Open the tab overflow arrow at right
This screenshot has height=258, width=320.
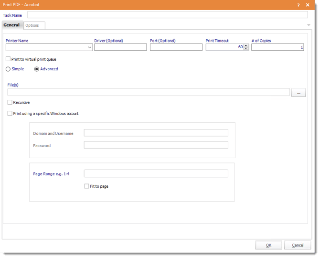[x=309, y=25]
